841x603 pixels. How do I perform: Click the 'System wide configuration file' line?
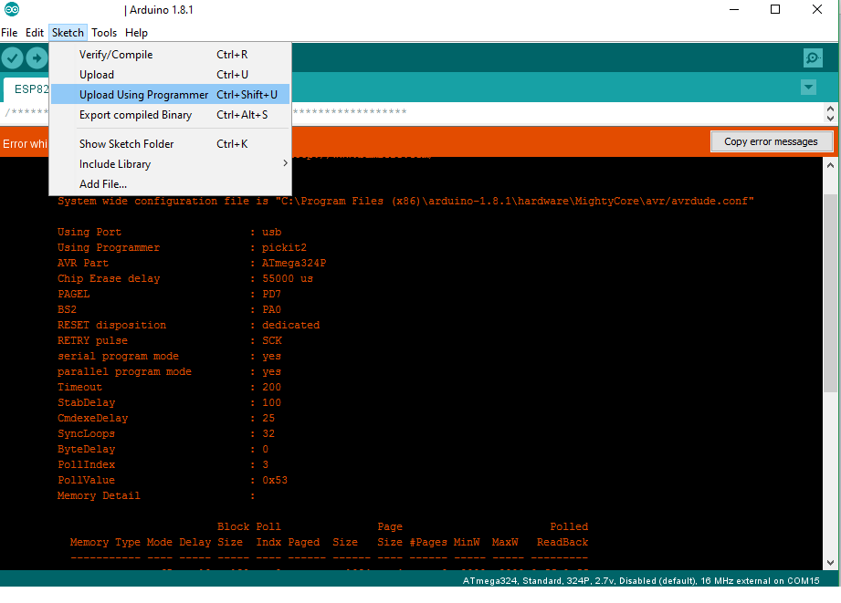pyautogui.click(x=405, y=201)
